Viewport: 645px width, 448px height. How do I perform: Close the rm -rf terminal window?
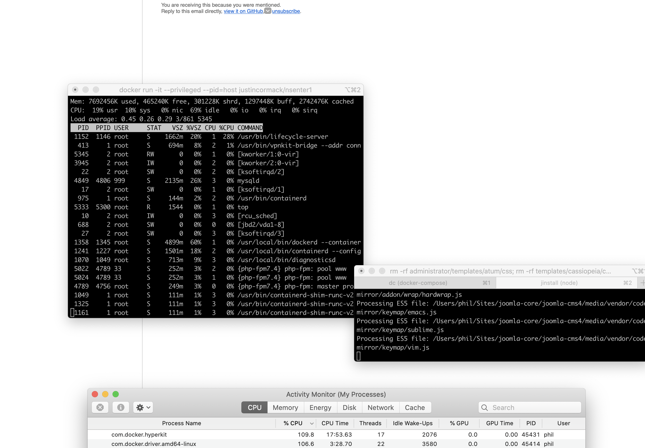pyautogui.click(x=361, y=271)
